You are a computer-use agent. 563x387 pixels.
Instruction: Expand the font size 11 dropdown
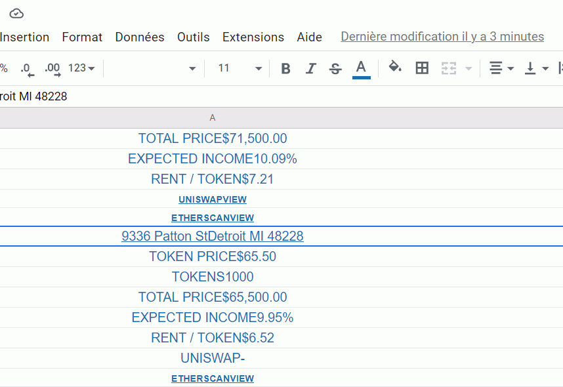click(x=258, y=68)
